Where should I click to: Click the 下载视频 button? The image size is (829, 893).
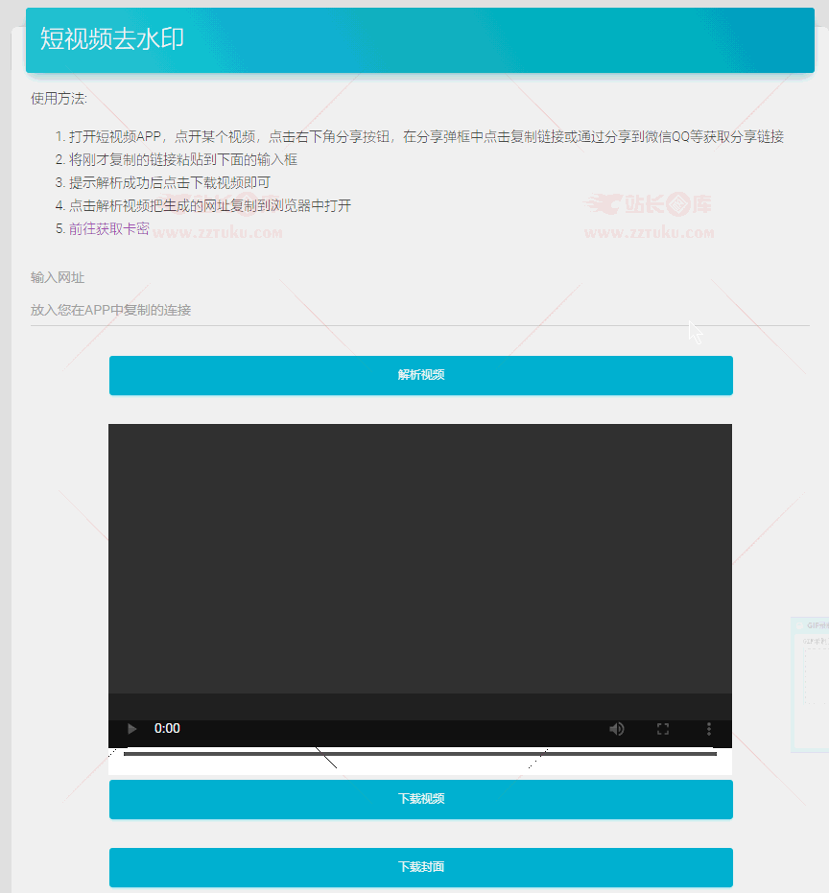pos(420,799)
